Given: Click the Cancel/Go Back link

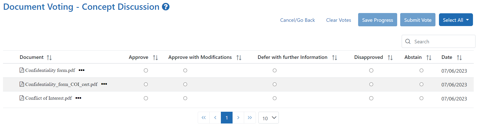Looking at the screenshot, I should pyautogui.click(x=297, y=20).
